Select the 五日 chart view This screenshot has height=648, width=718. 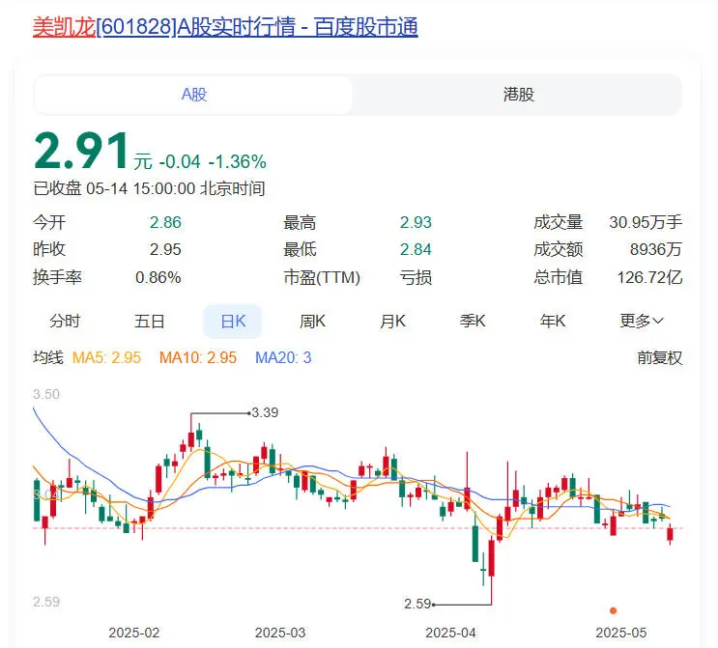coord(149,322)
